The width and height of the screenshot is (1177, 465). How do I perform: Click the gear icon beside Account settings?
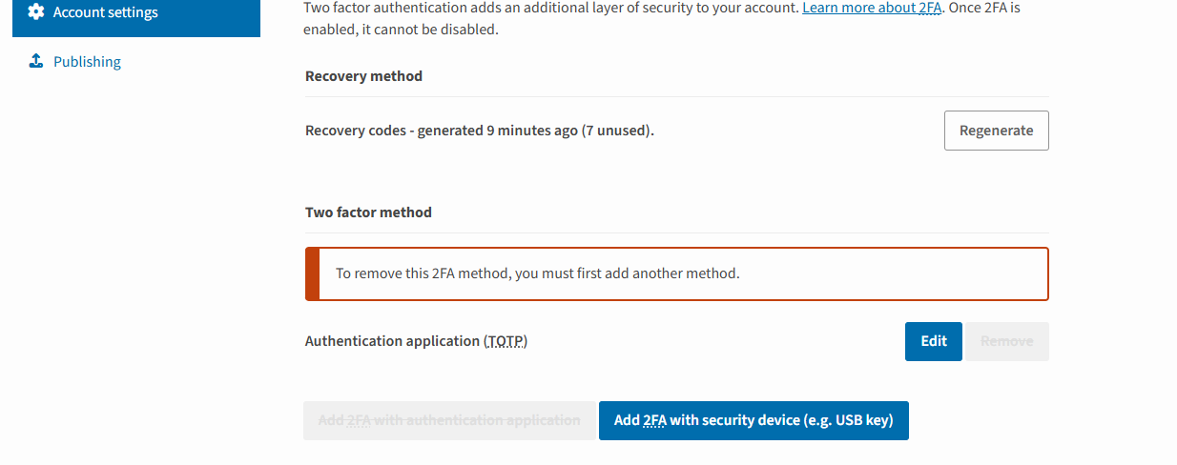point(36,12)
